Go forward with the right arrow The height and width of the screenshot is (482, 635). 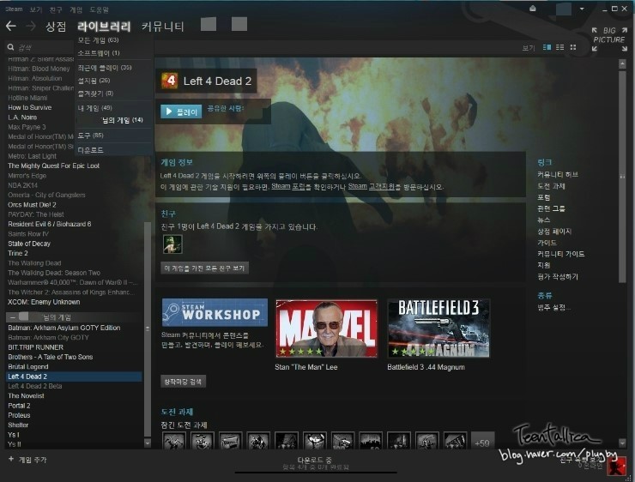coord(31,27)
